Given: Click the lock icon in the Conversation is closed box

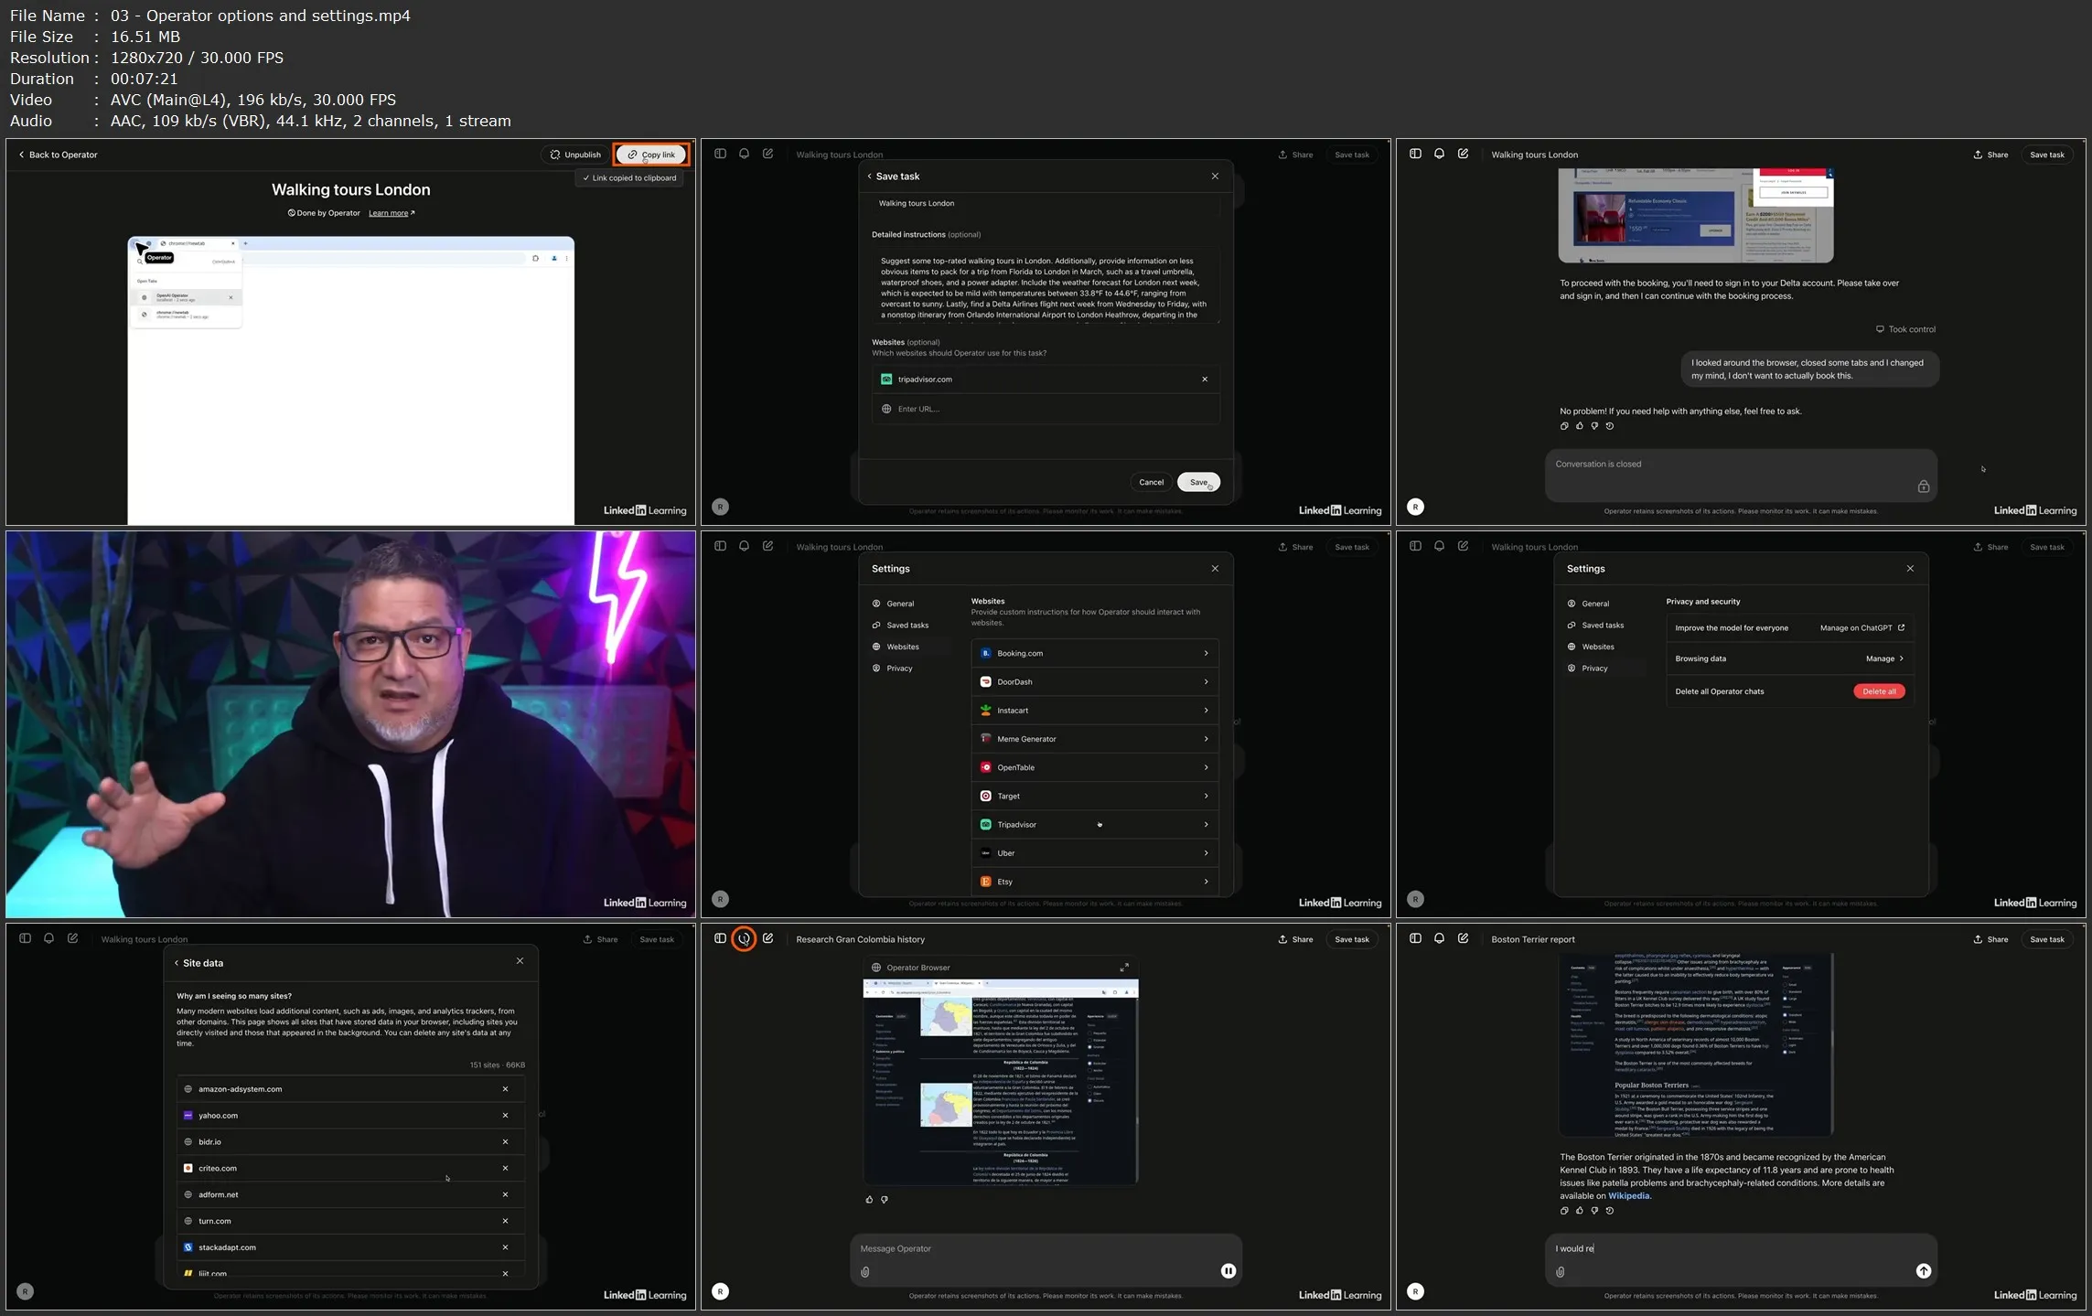Looking at the screenshot, I should [1923, 487].
